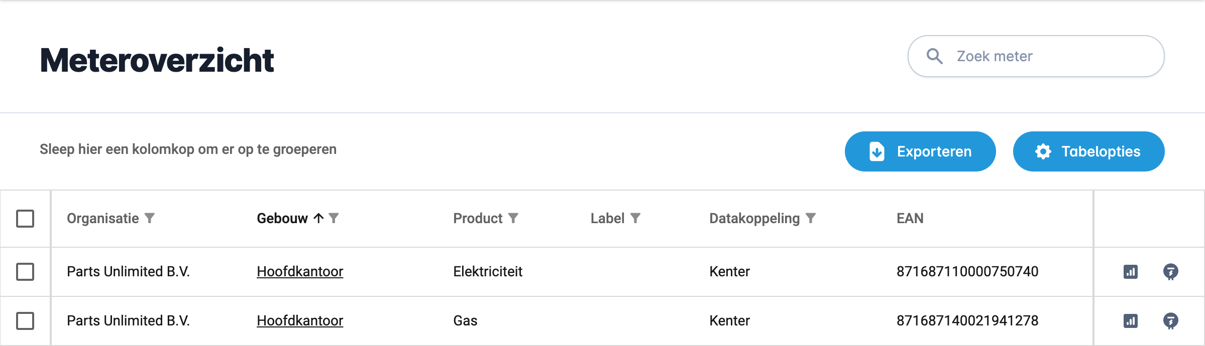This screenshot has width=1205, height=346.
Task: Toggle the select-all header checkbox
Action: (x=25, y=219)
